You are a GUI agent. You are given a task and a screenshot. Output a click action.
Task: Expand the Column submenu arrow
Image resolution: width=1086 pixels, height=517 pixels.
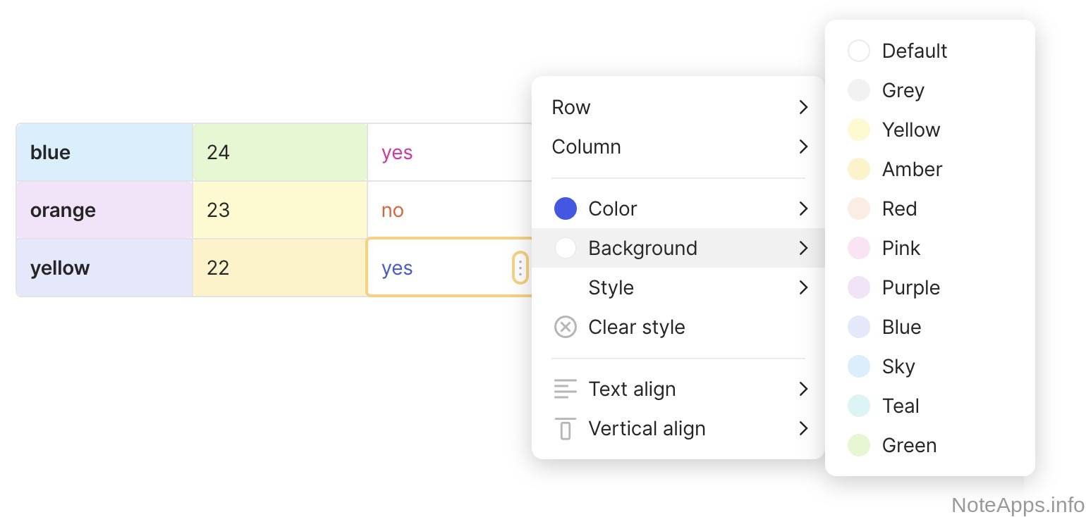[x=803, y=147]
